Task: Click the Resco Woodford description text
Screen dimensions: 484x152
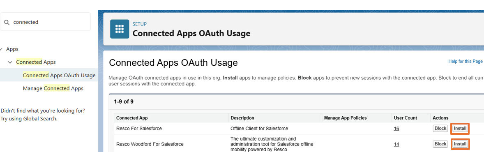Action: click(272, 144)
